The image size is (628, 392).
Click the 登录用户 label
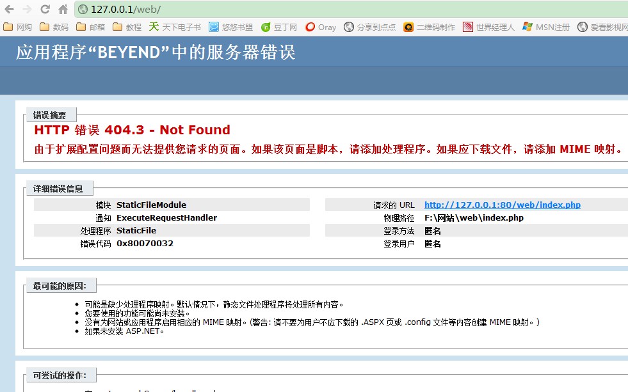coord(399,244)
